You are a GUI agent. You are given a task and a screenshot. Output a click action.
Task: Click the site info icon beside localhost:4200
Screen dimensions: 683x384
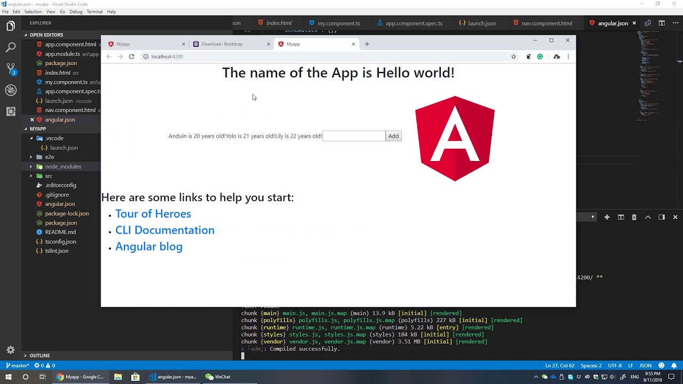145,57
